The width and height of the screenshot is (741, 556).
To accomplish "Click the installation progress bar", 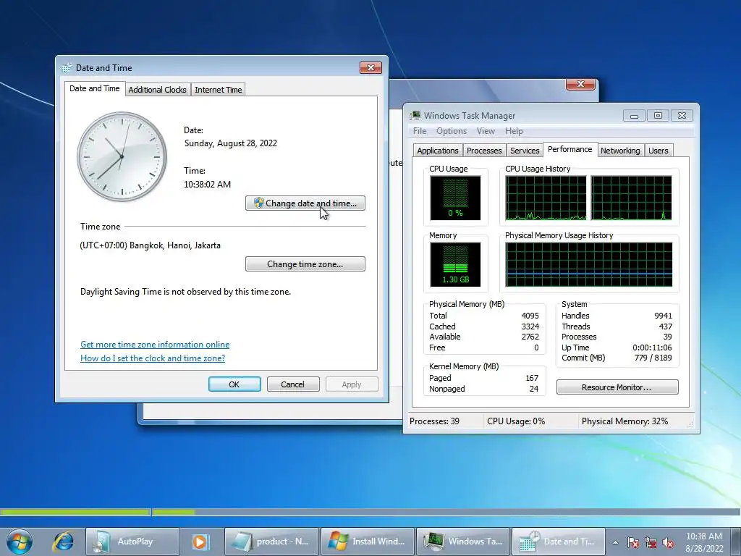I will point(370,512).
